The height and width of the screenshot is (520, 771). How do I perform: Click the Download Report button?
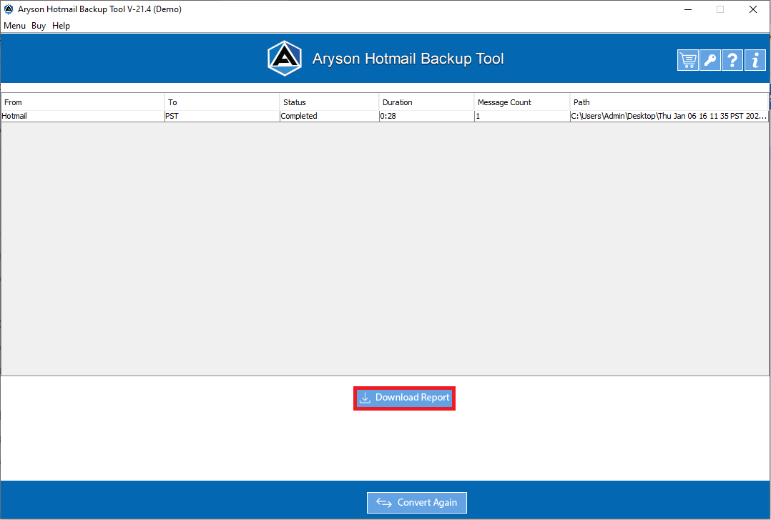(x=404, y=398)
